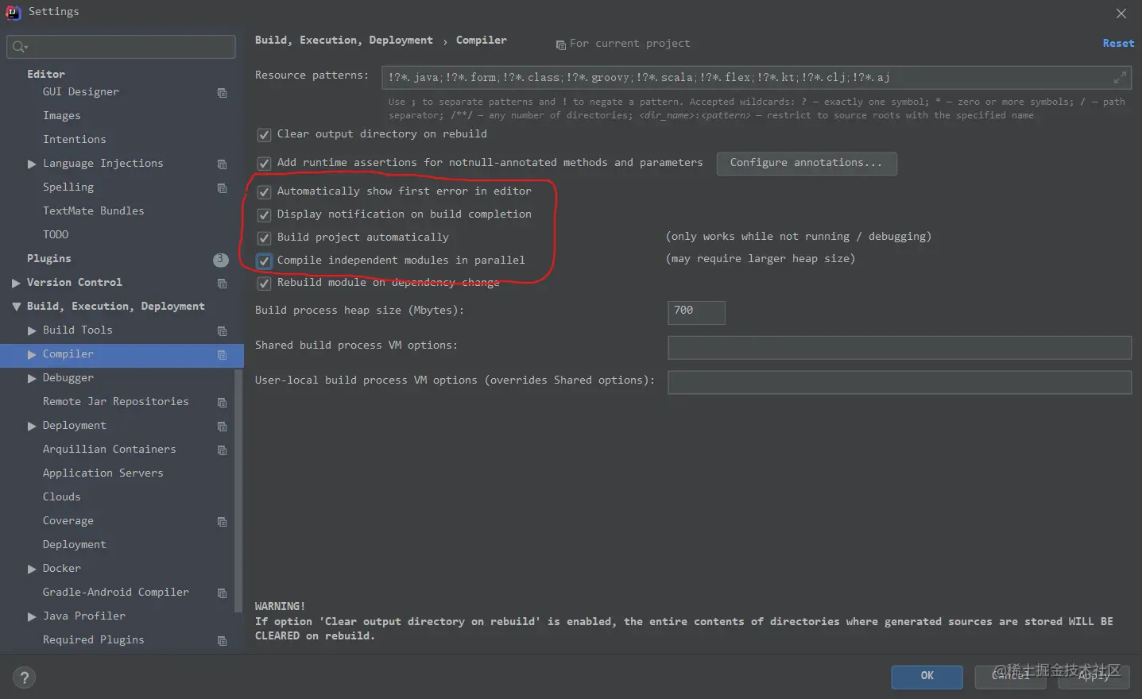This screenshot has width=1142, height=699.
Task: Click the Apply button
Action: 1094,677
